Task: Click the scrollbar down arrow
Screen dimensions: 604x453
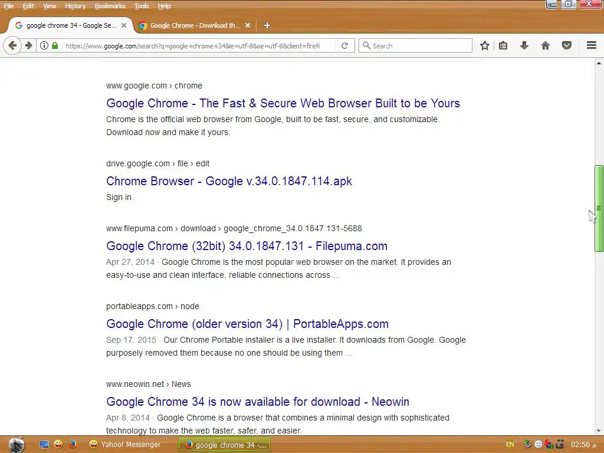Action: coord(599,431)
